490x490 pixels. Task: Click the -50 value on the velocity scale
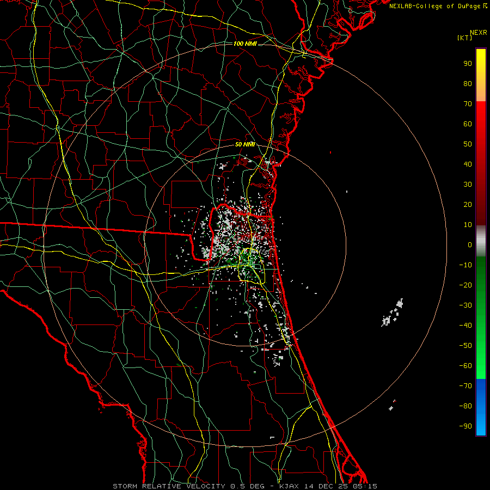click(x=465, y=346)
